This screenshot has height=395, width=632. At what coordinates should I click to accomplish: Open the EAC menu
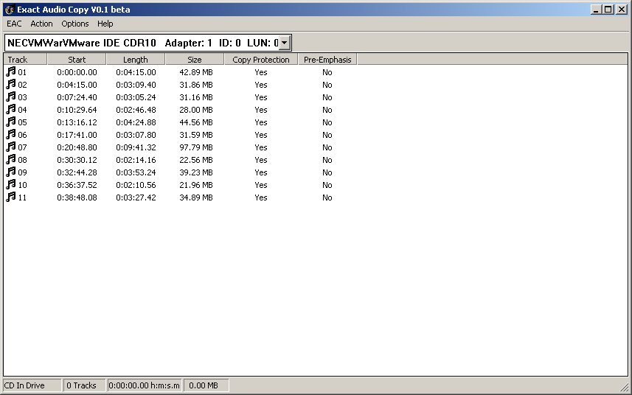pyautogui.click(x=14, y=24)
